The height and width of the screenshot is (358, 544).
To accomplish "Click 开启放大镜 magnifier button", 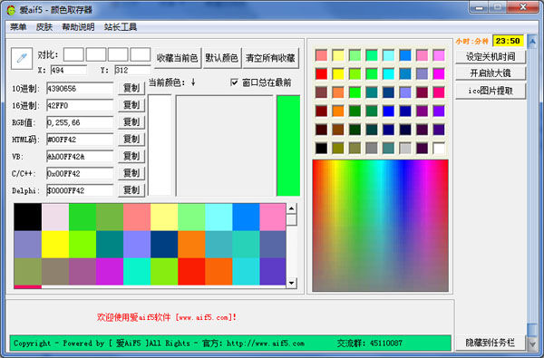I will (x=491, y=73).
